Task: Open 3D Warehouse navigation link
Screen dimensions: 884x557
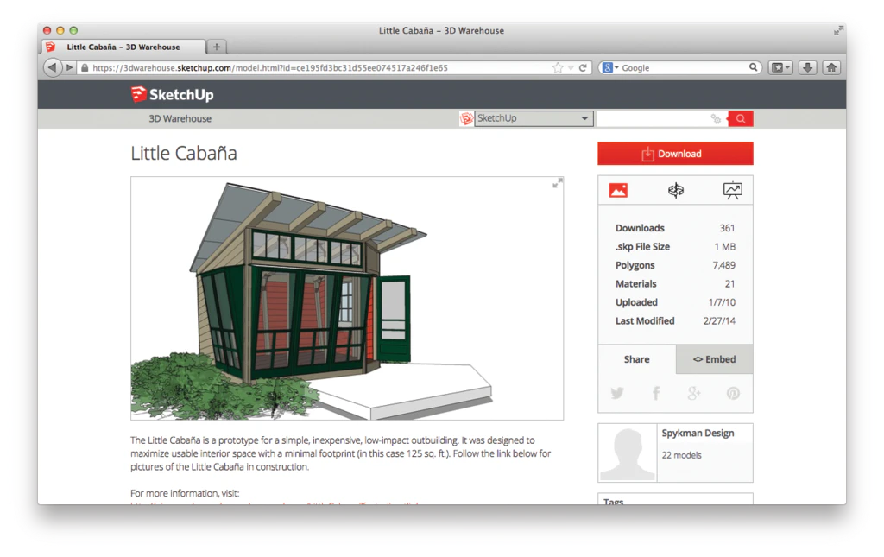Action: tap(180, 118)
